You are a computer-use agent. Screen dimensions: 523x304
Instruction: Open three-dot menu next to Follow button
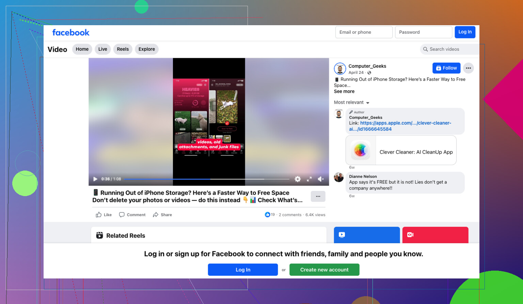469,68
